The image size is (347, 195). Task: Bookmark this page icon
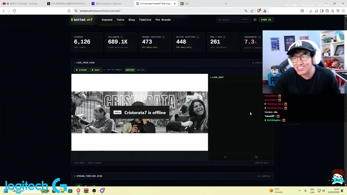click(69, 11)
